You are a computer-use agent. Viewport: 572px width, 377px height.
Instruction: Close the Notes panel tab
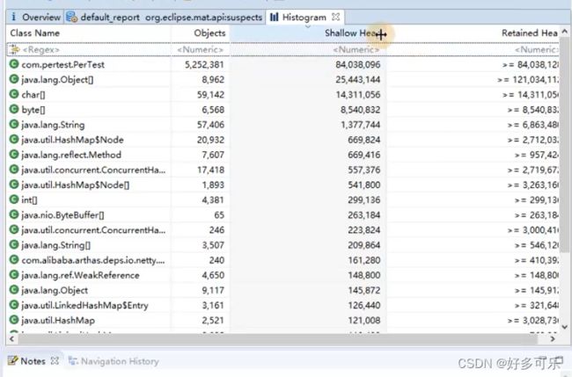point(55,360)
